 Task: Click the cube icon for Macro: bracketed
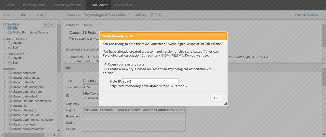9,124
